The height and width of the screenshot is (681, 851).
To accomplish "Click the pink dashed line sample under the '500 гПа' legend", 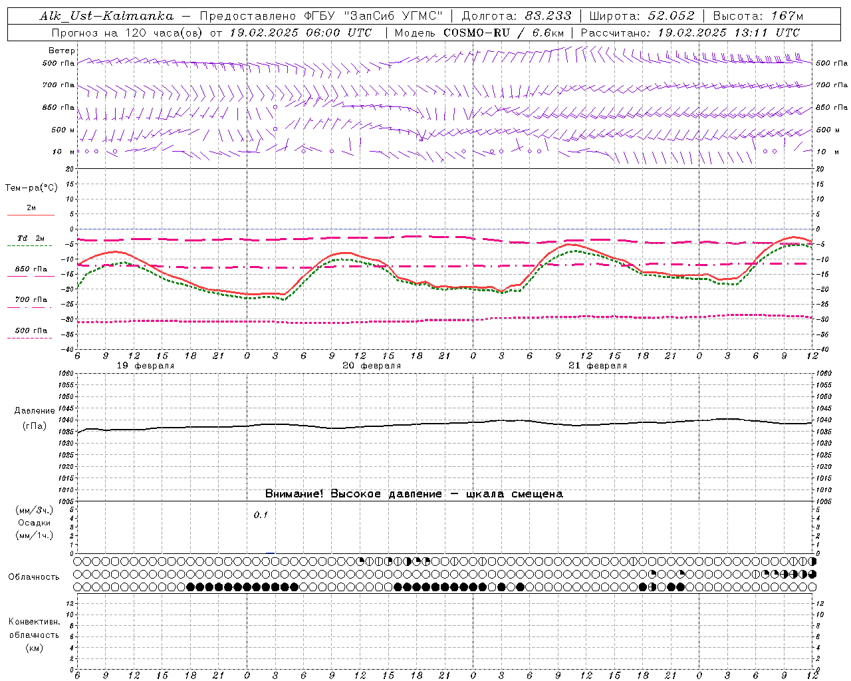I will [x=29, y=338].
